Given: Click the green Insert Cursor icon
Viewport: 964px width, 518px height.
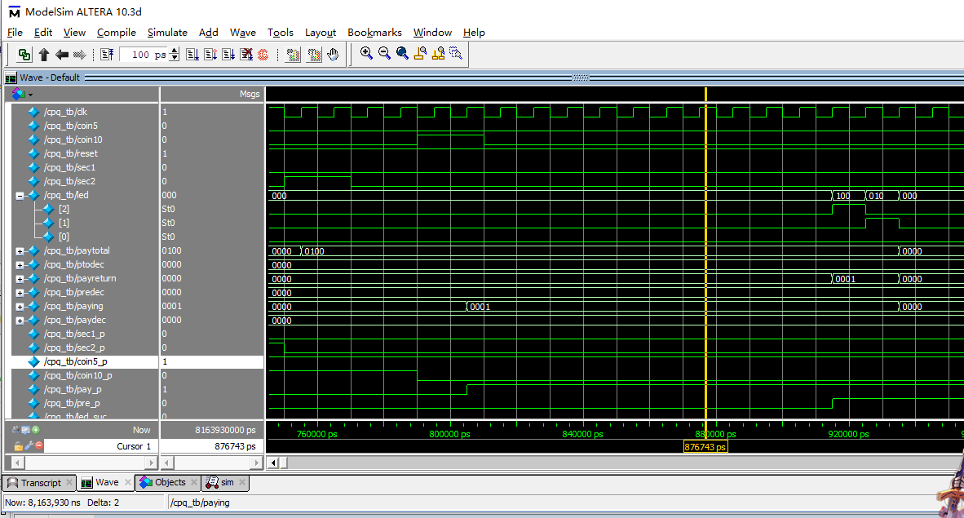Looking at the screenshot, I should pos(36,429).
